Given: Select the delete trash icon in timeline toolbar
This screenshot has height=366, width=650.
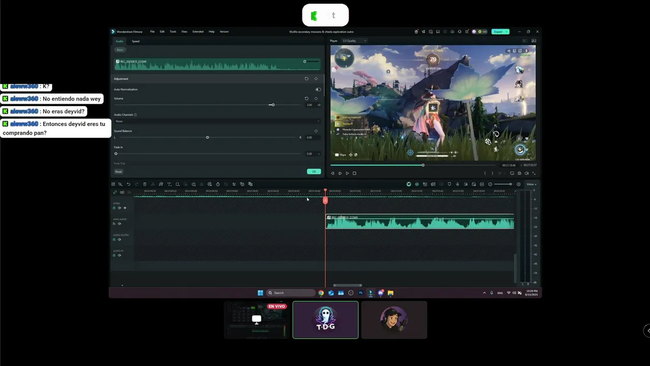Looking at the screenshot, I should tap(145, 184).
